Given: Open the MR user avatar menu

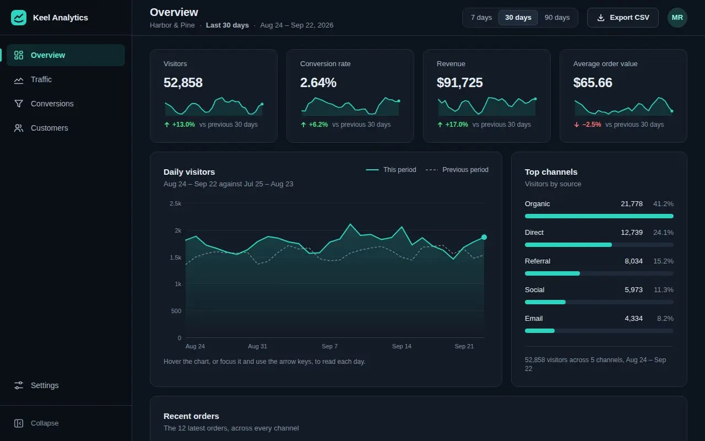Looking at the screenshot, I should pyautogui.click(x=677, y=18).
